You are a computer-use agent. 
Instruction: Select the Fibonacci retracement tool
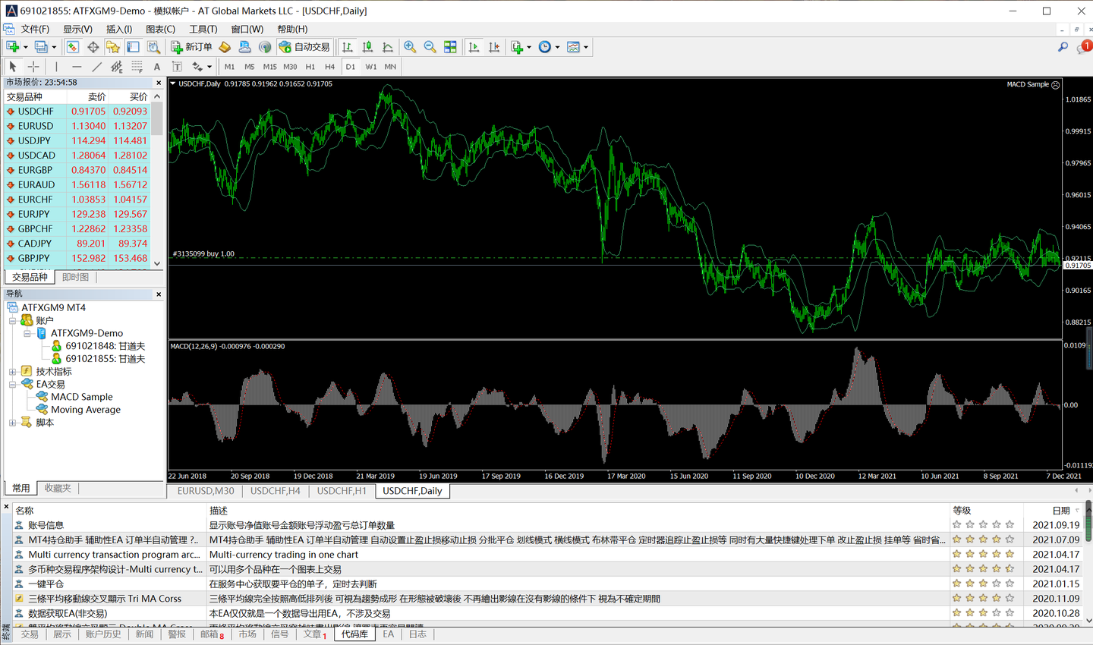point(137,67)
